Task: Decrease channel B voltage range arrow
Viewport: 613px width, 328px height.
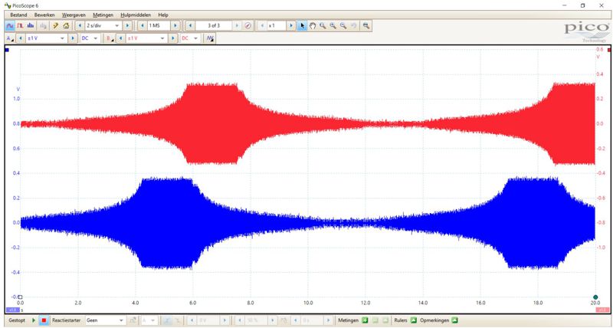Action: (121, 38)
